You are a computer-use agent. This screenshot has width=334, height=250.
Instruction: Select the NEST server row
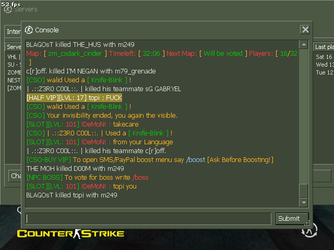tap(14, 80)
